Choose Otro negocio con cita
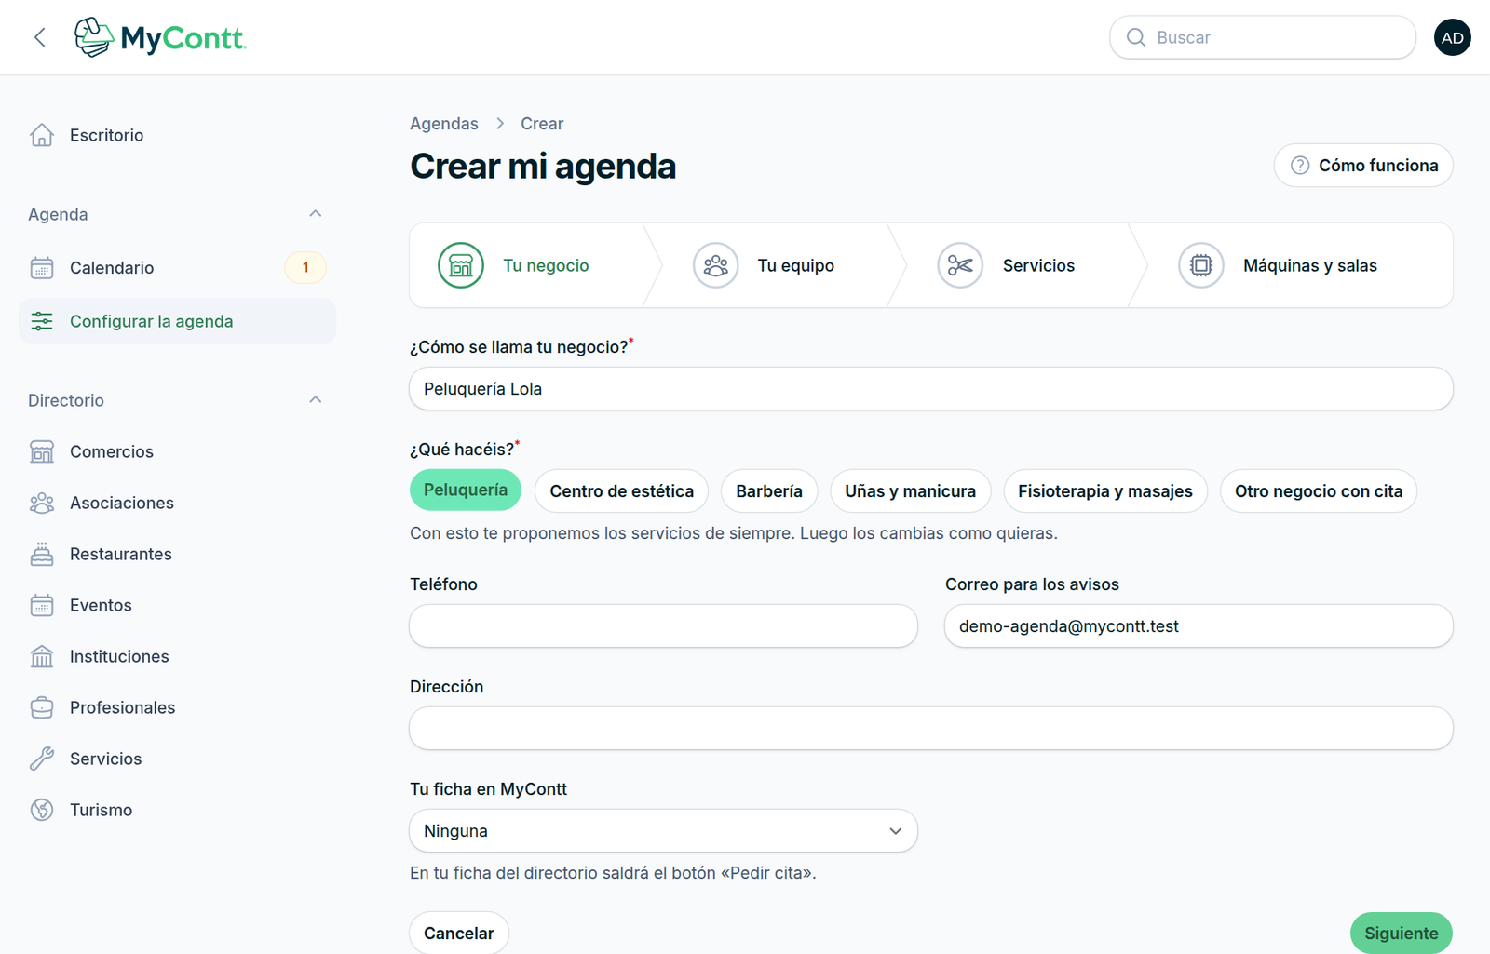 pos(1319,490)
